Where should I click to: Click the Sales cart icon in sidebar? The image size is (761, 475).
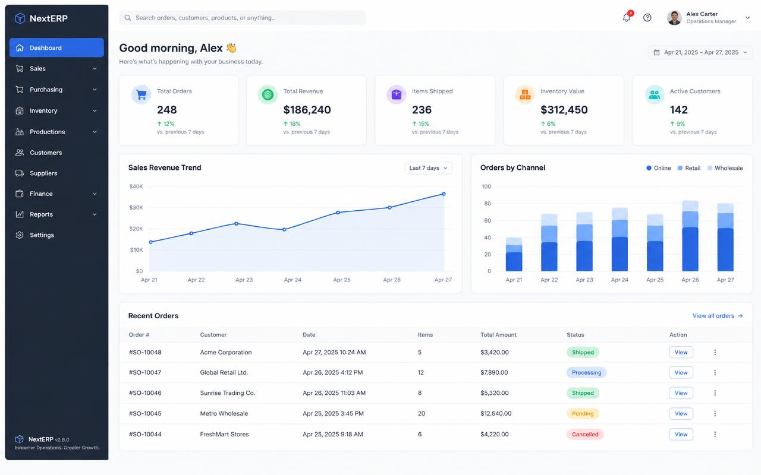(x=20, y=68)
